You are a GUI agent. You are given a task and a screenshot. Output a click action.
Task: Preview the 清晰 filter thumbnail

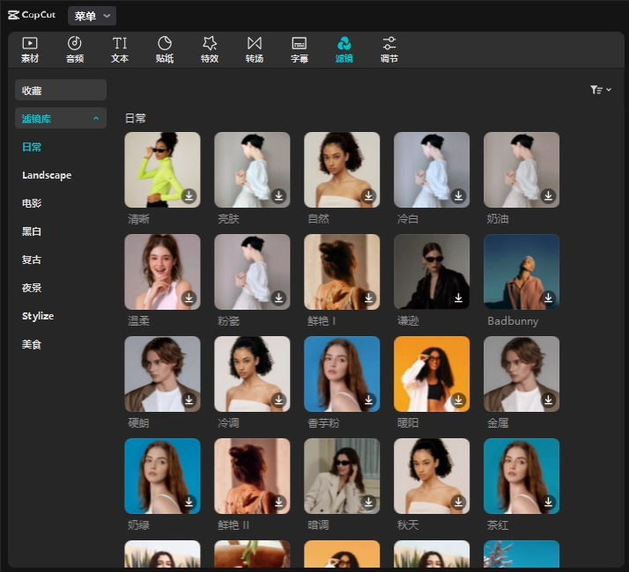click(x=162, y=170)
